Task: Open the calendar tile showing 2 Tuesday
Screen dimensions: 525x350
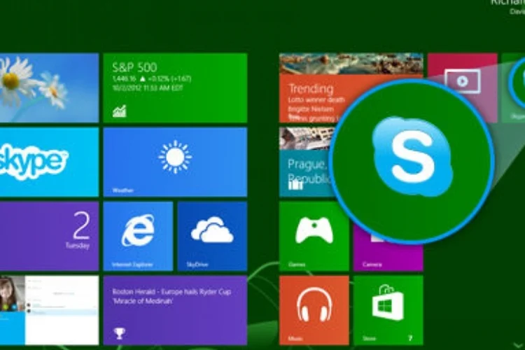Action: pos(49,236)
